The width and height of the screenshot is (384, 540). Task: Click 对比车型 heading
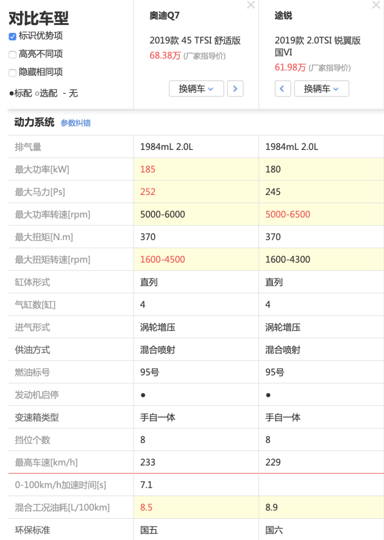click(x=38, y=18)
